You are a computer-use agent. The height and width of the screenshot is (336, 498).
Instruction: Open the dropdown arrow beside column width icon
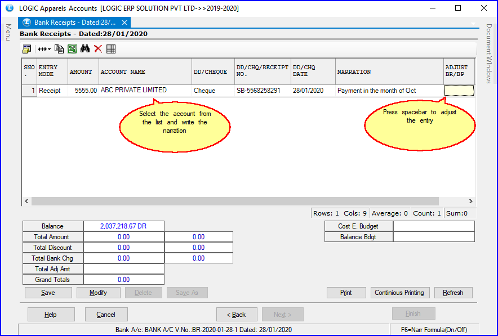click(x=49, y=49)
